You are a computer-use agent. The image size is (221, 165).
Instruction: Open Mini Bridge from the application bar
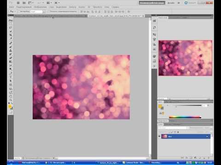24,3
